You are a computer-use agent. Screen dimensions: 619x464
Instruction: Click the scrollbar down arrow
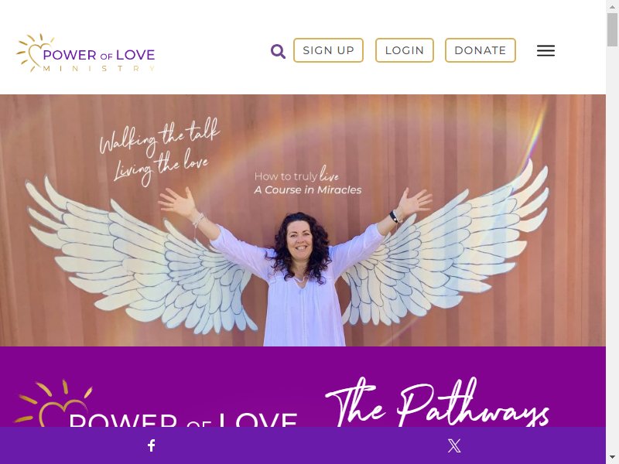[612, 459]
